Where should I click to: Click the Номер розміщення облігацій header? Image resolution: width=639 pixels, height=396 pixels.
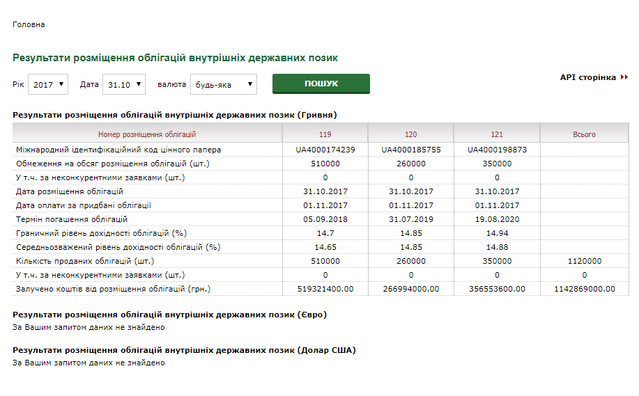147,134
